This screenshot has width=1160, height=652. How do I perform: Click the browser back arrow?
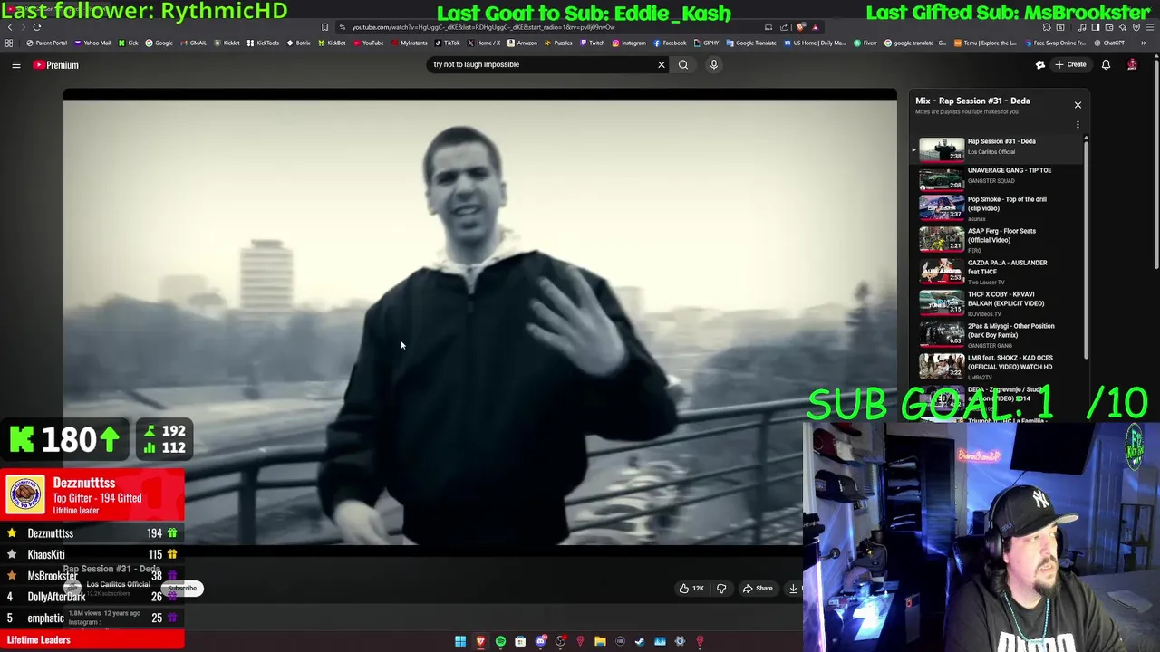click(9, 27)
